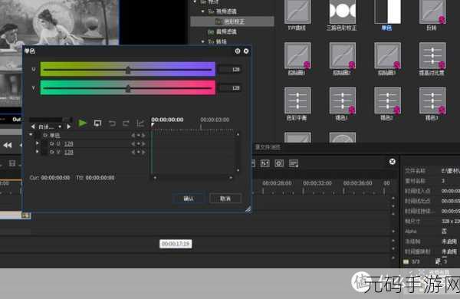Play the monochrome effect preview
The height and width of the screenshot is (299, 460).
[x=83, y=123]
